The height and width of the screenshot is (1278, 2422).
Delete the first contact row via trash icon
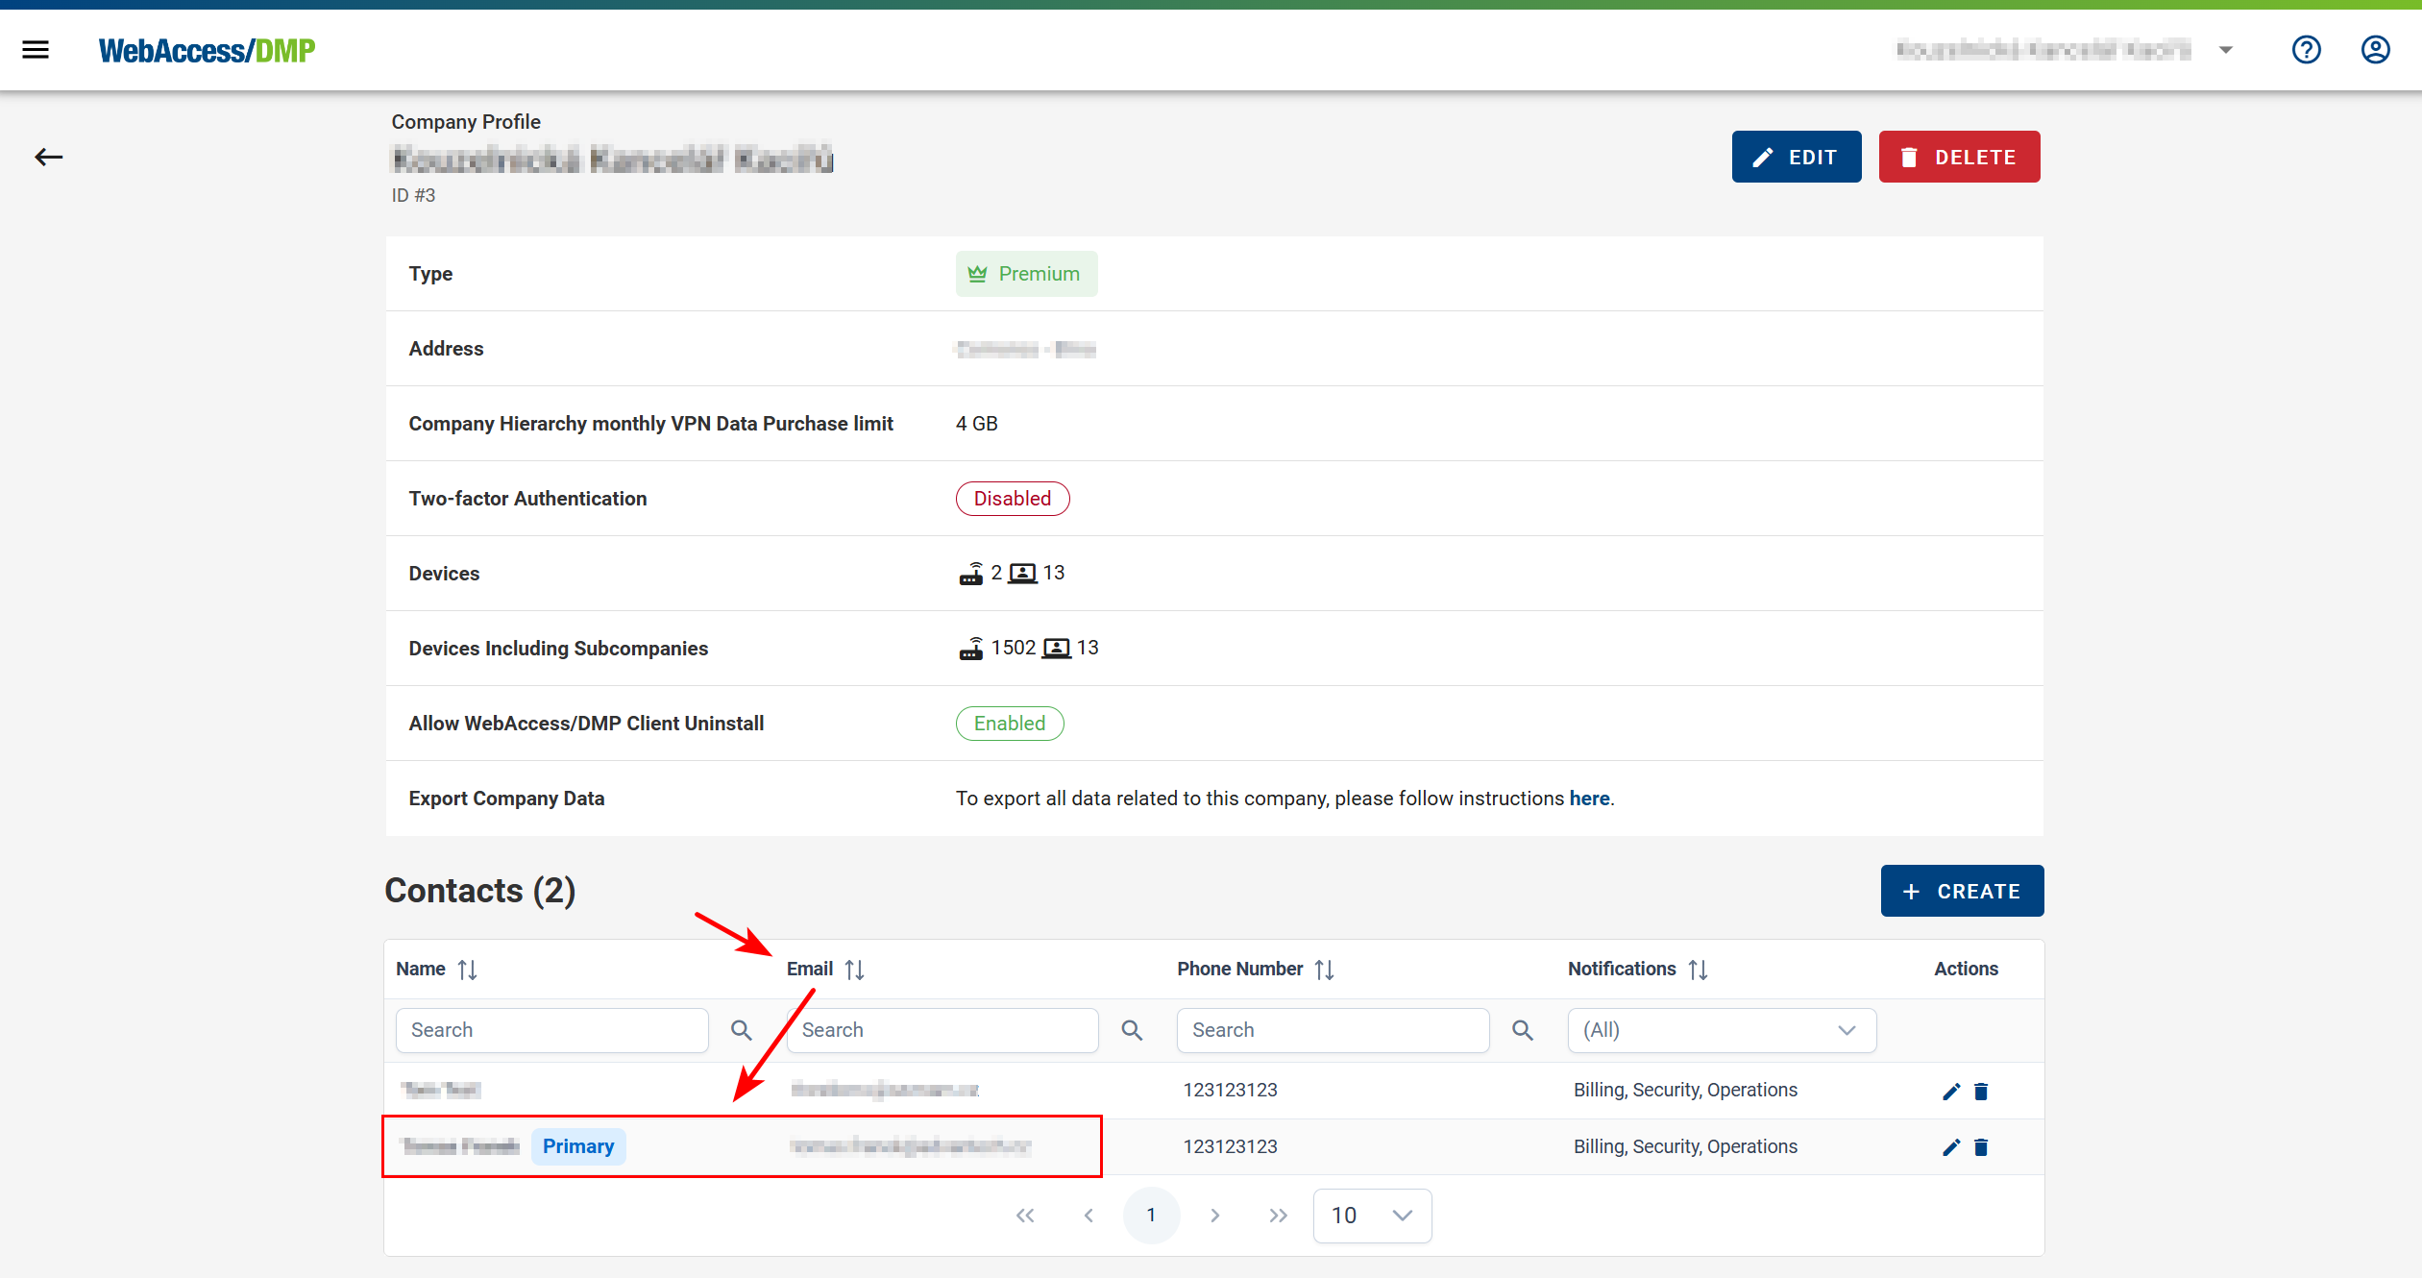[x=1981, y=1092]
